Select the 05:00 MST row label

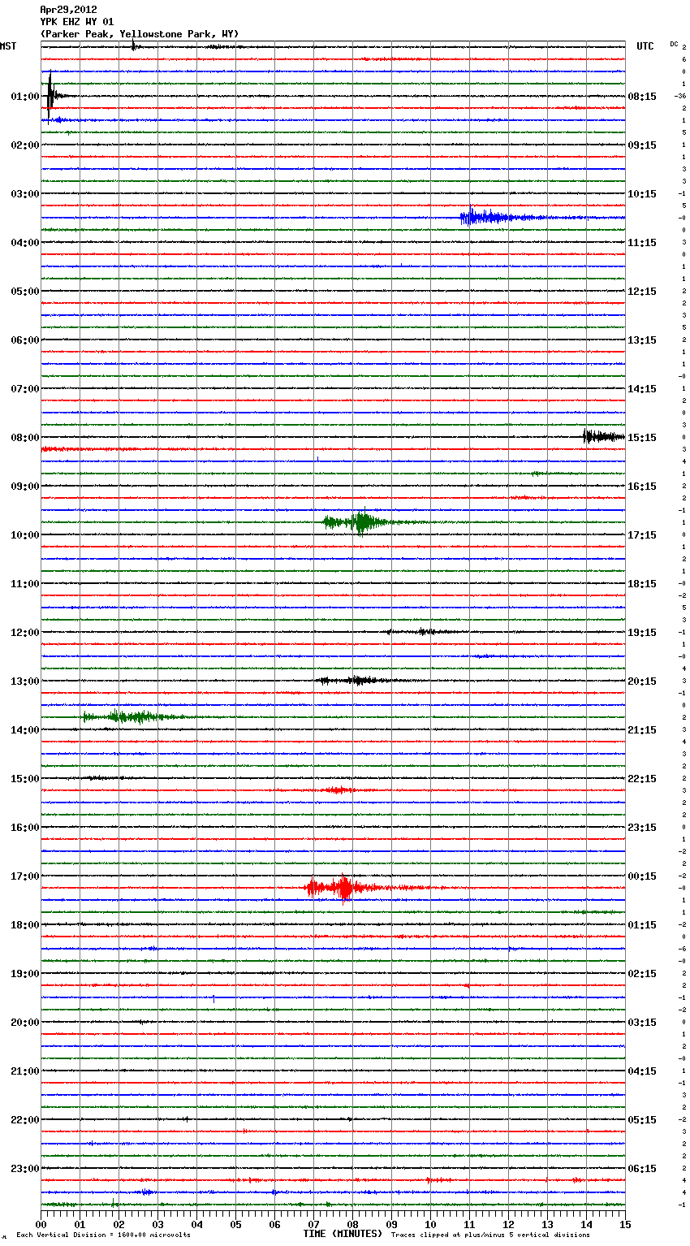coord(25,292)
